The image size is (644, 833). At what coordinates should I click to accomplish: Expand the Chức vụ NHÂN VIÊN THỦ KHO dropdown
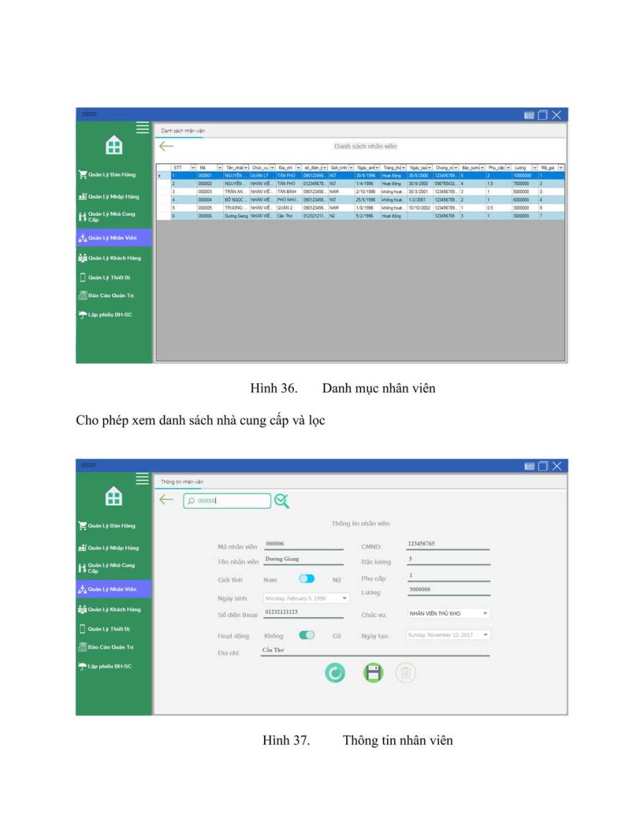(x=486, y=614)
